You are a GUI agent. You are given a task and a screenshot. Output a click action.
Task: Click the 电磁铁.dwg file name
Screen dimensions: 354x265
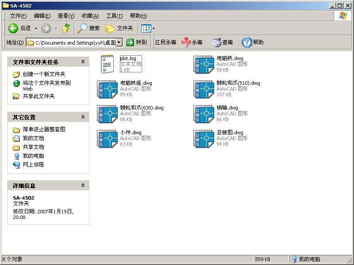(x=230, y=58)
